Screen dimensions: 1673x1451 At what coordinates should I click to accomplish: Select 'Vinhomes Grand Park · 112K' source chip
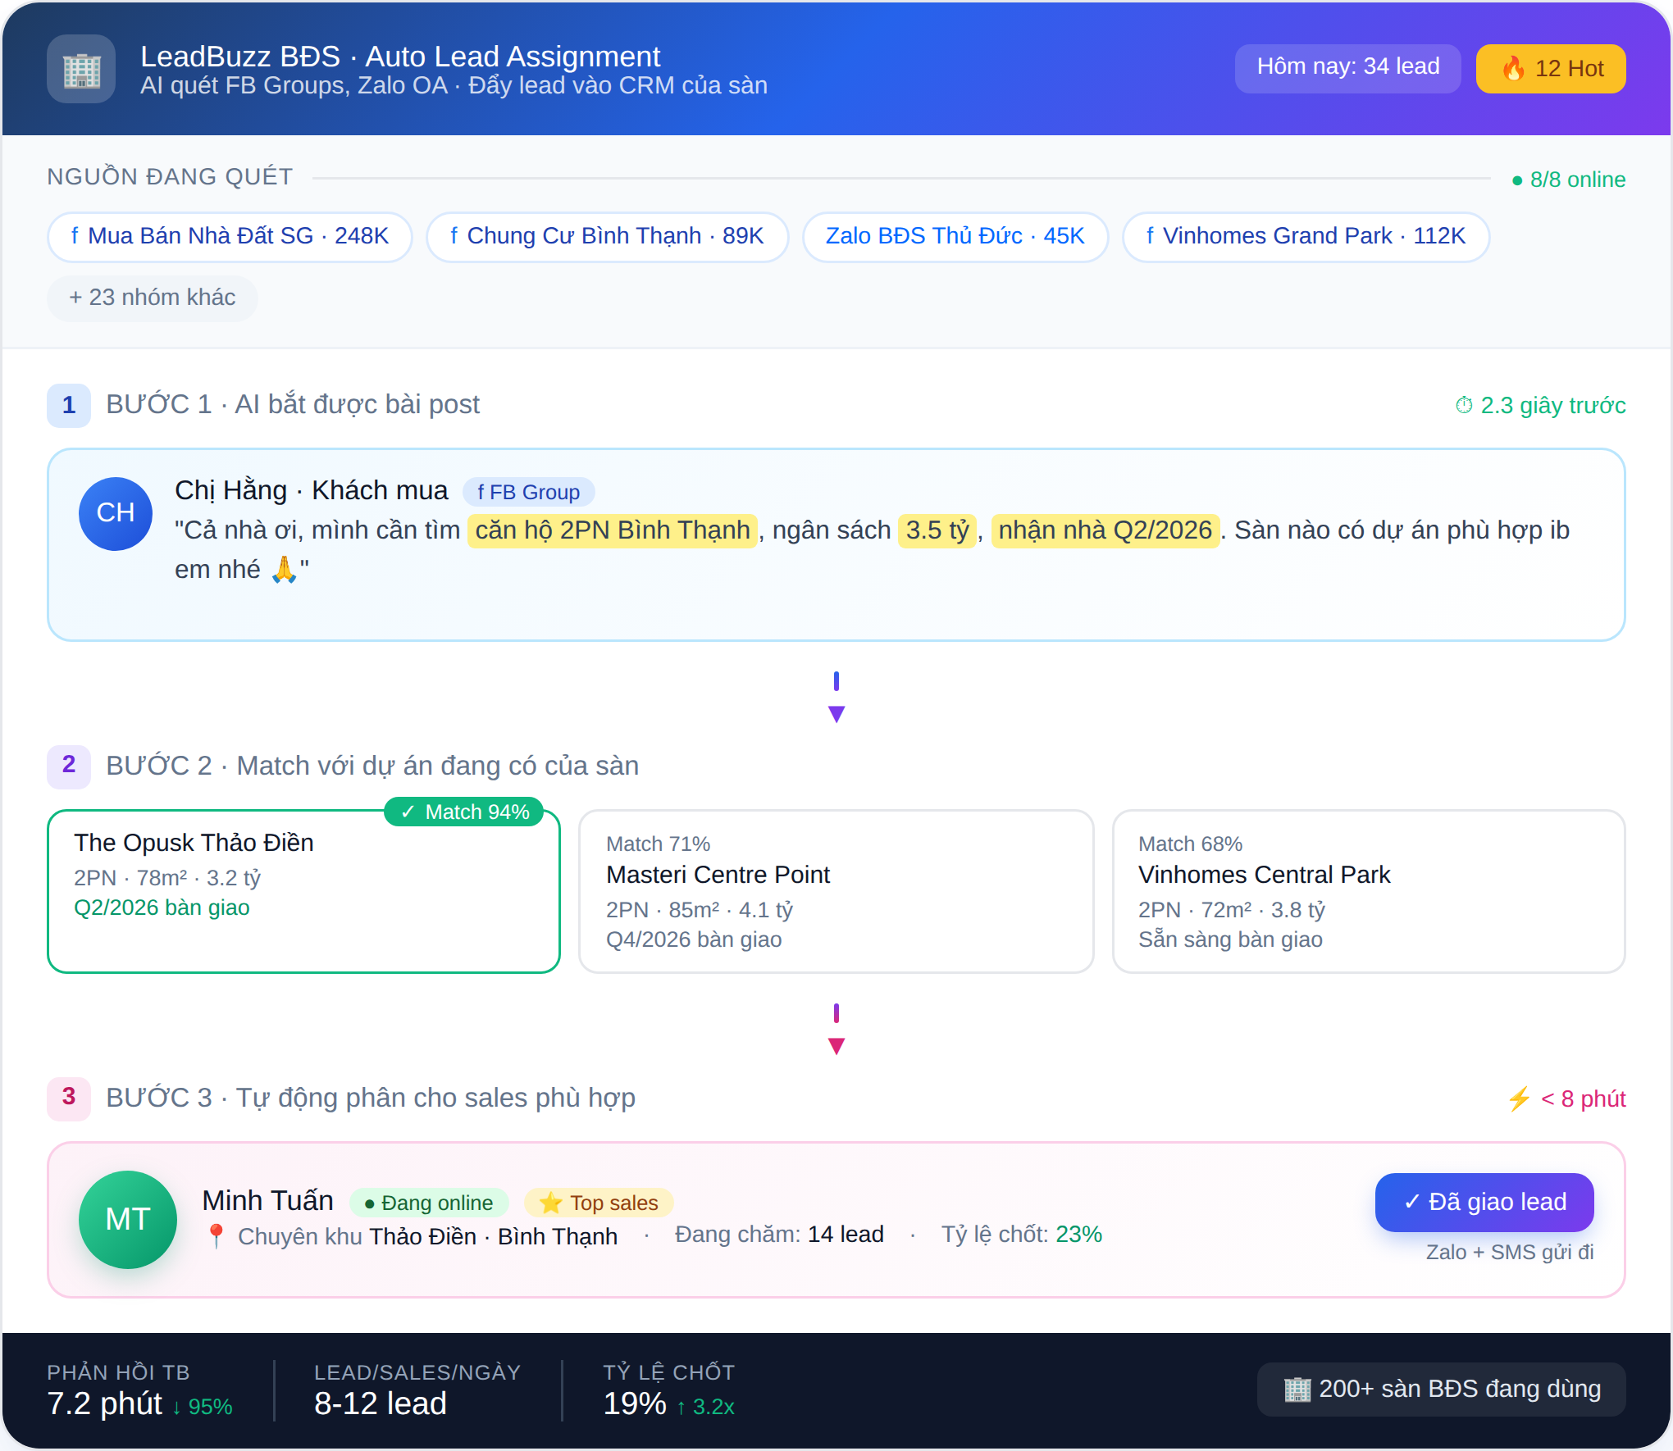click(x=1306, y=237)
